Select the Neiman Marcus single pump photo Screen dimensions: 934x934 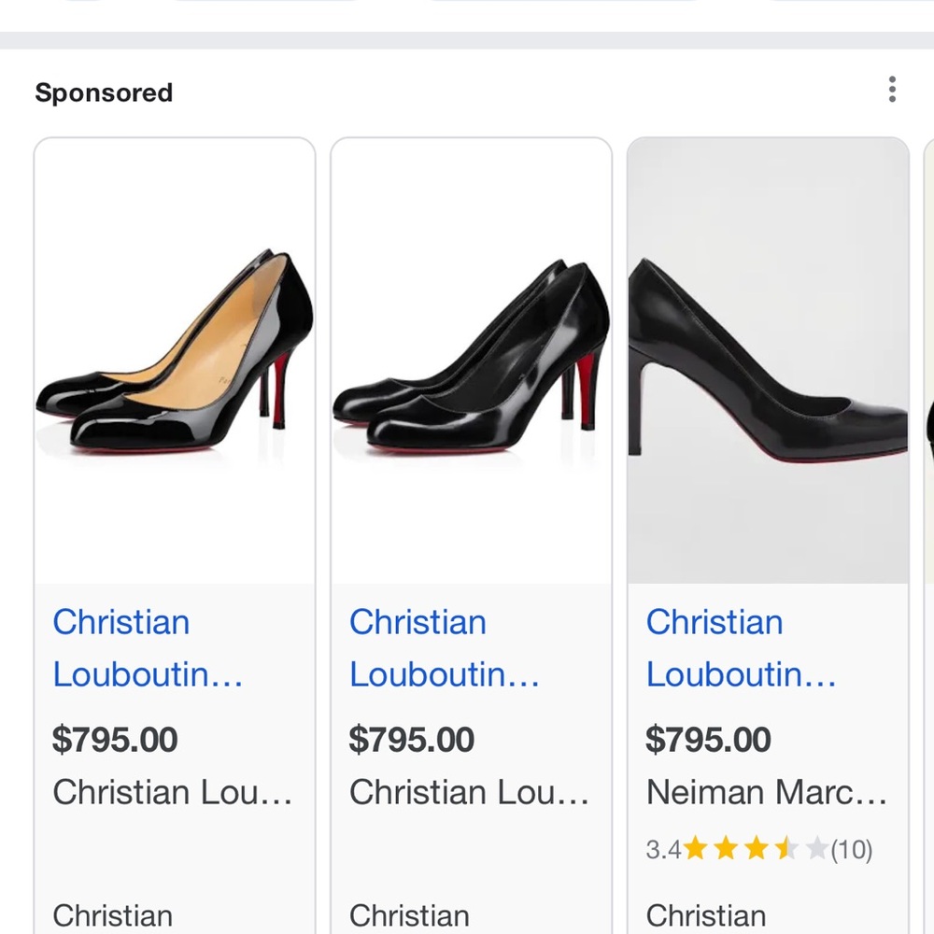[768, 360]
